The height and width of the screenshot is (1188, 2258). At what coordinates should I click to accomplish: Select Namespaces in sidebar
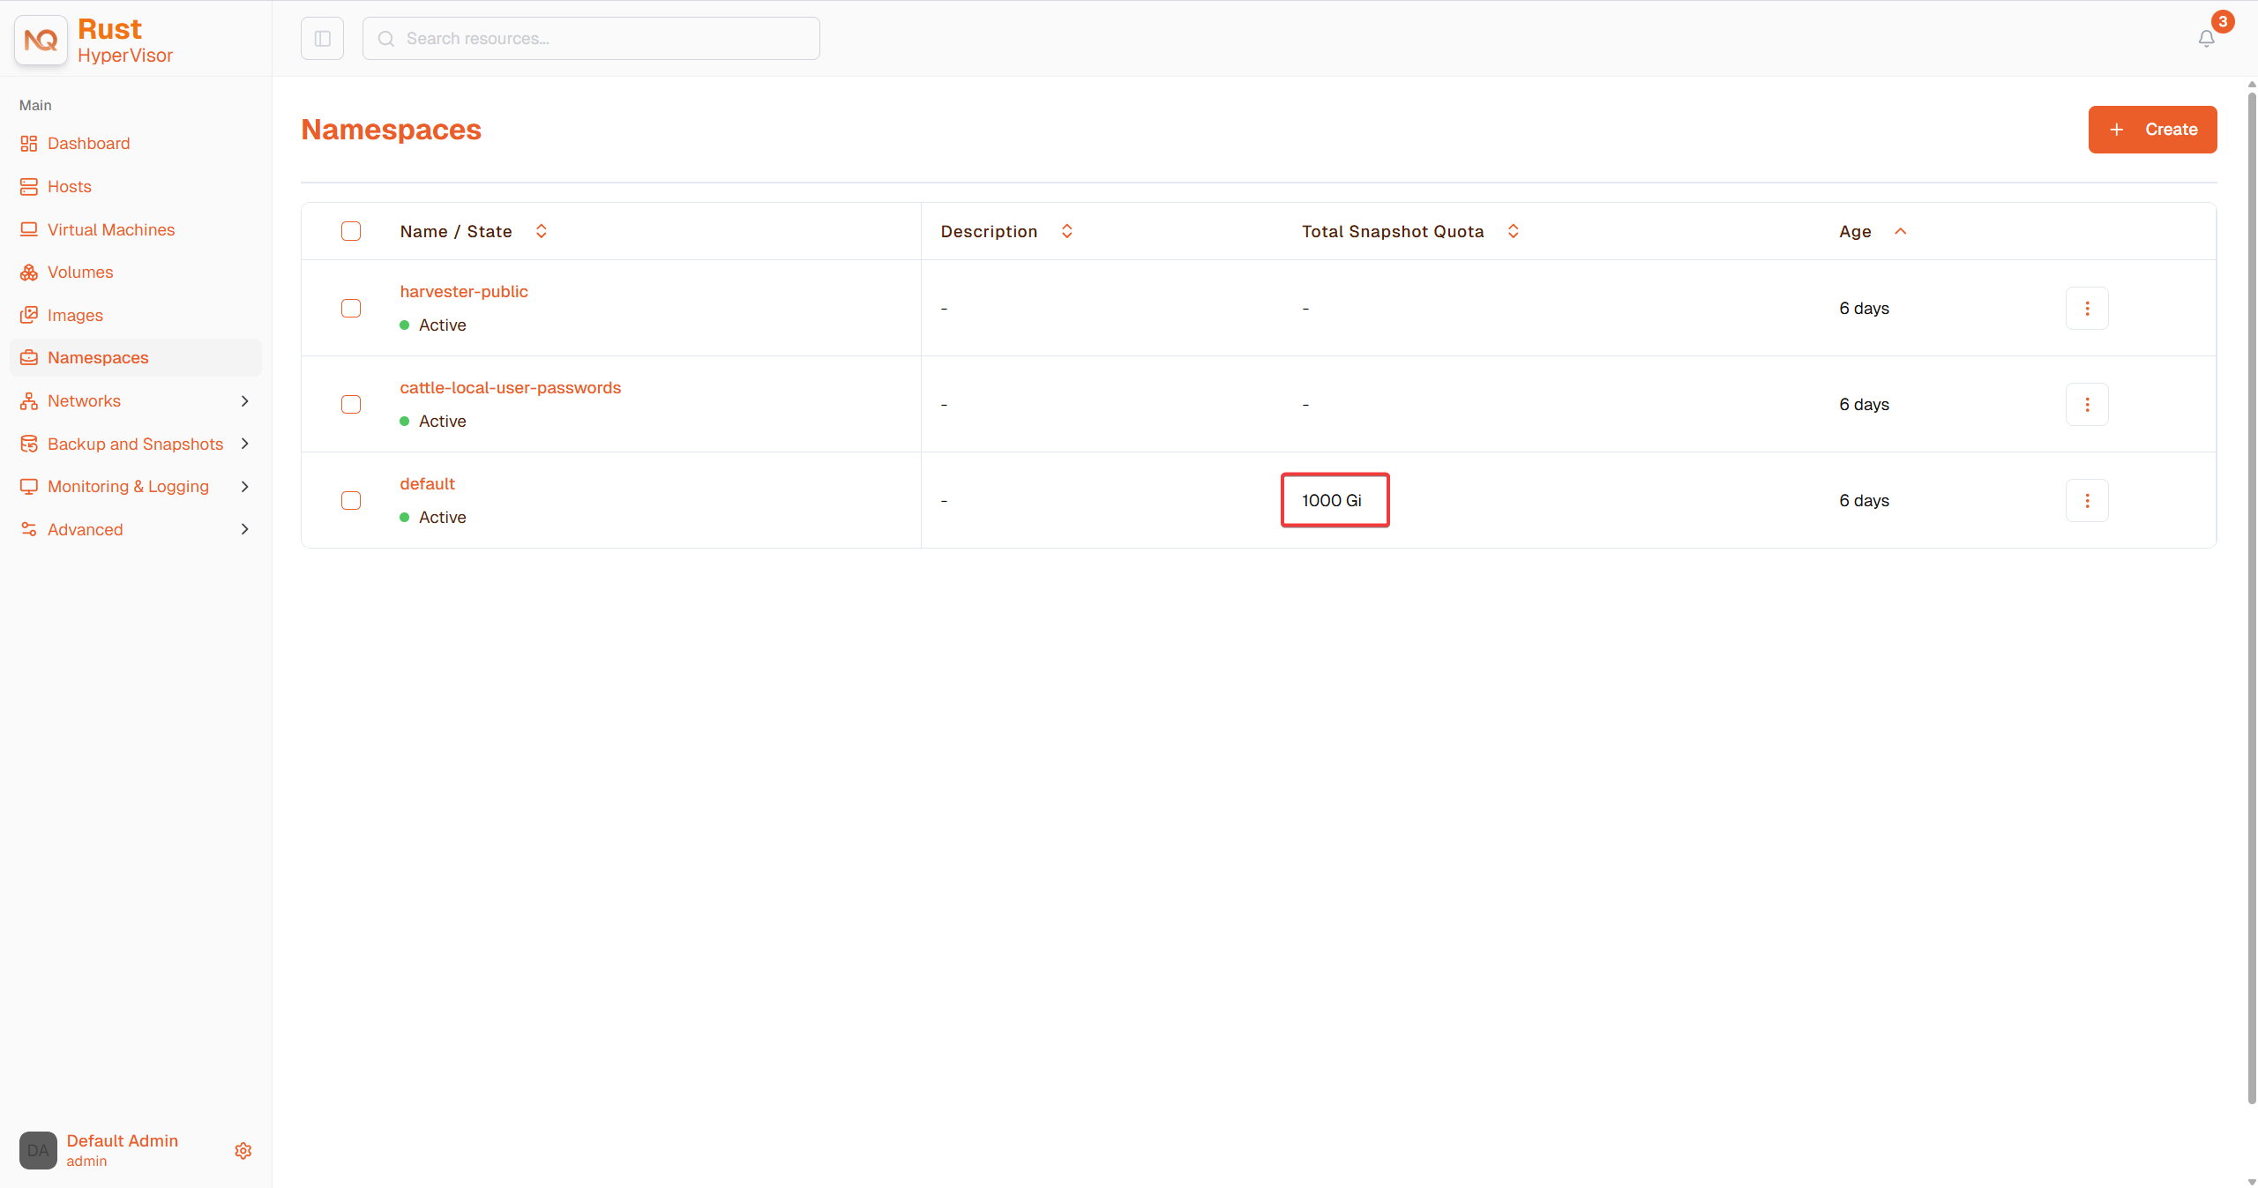[136, 358]
